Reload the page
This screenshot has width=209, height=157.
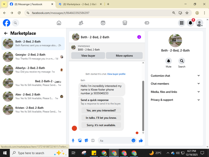coord(19,13)
